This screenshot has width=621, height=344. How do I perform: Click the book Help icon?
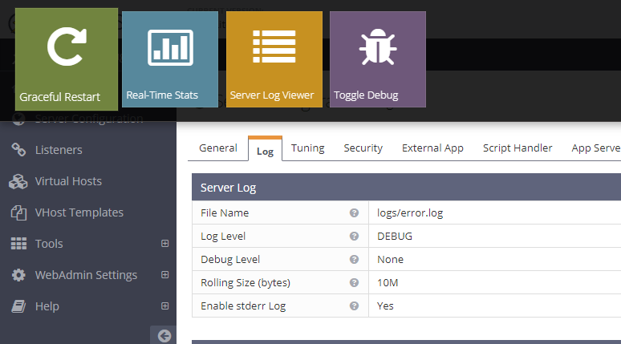coord(18,306)
